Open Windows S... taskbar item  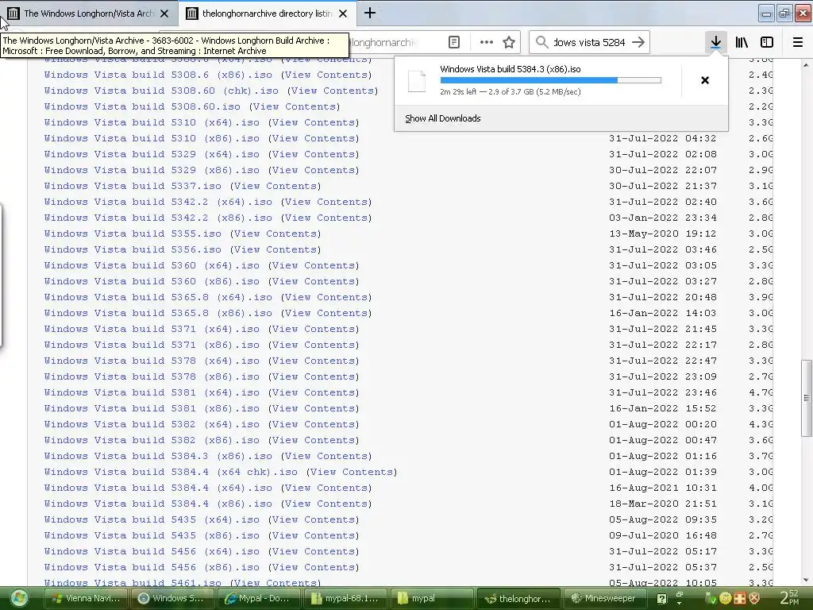tap(172, 598)
